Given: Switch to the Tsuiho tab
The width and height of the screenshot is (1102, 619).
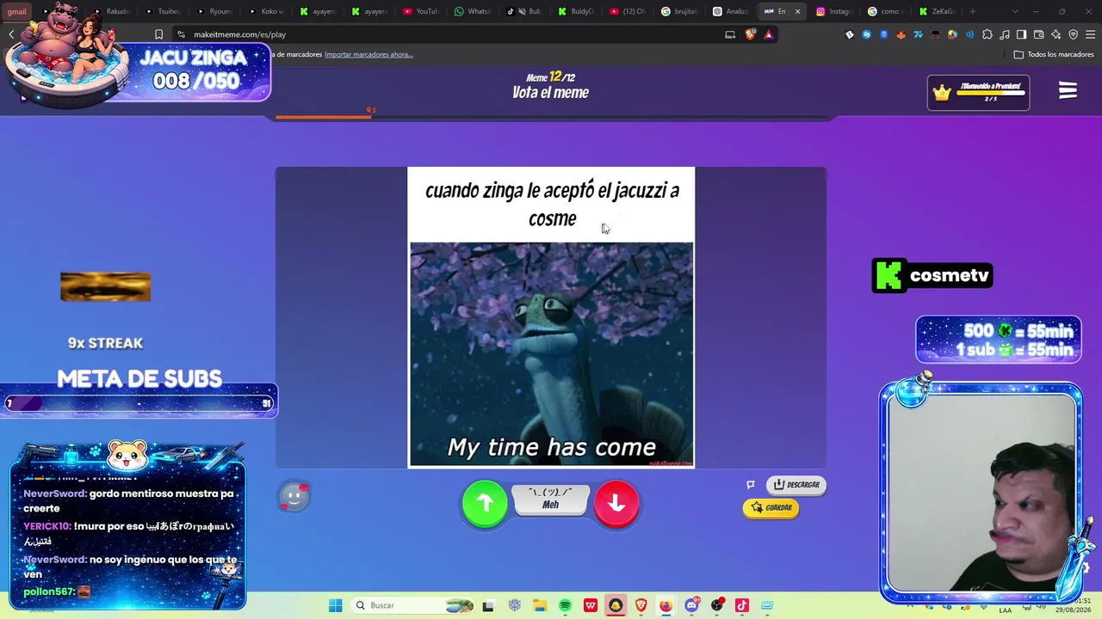Looking at the screenshot, I should 163,11.
